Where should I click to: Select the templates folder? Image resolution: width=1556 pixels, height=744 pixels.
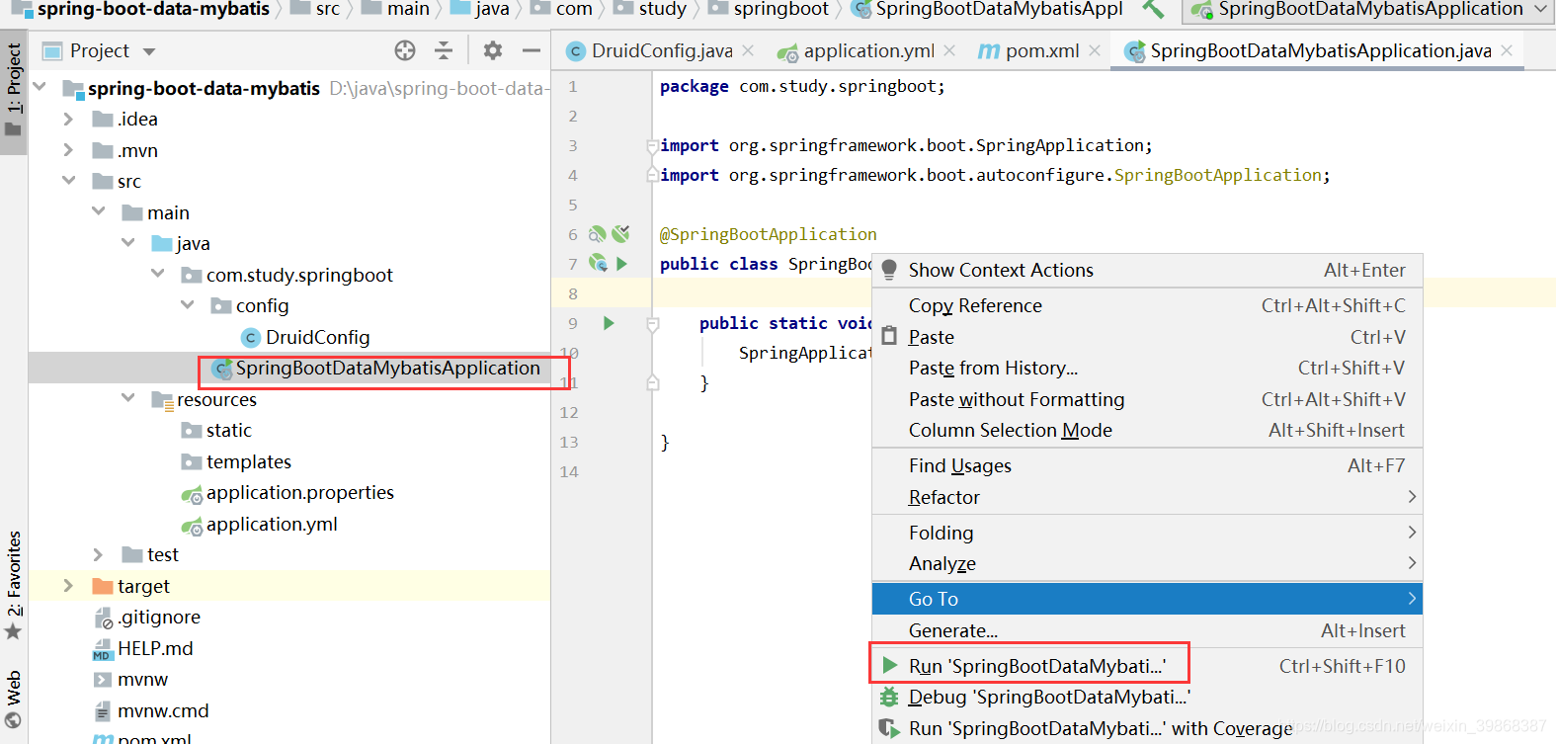tap(236, 461)
